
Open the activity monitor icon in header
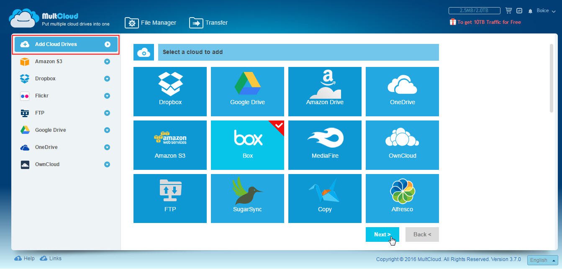[520, 10]
